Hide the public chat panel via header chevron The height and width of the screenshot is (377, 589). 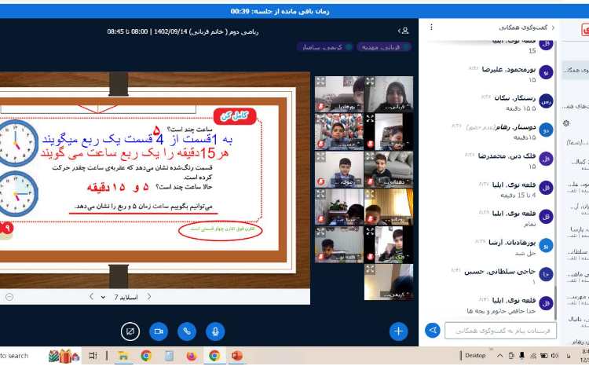(553, 27)
